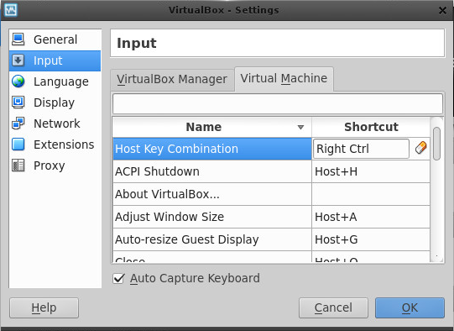Click the Language globe icon
This screenshot has height=331, width=454.
tap(18, 81)
